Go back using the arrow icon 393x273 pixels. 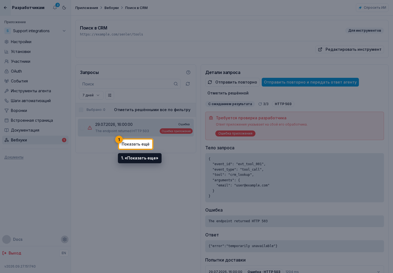point(5,8)
